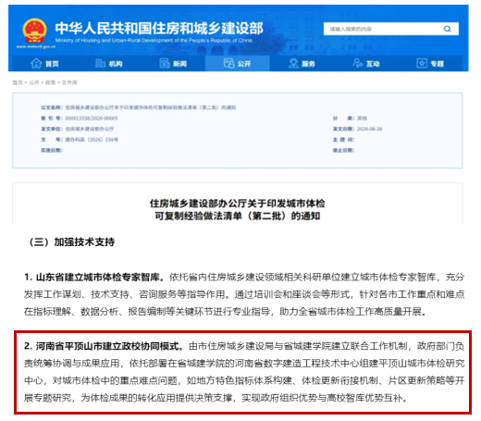Go to 首页 in the breadcrumb
This screenshot has width=481, height=421.
pos(18,82)
